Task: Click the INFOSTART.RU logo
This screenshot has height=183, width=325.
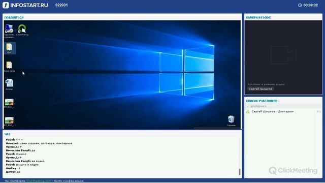Action: [25, 5]
